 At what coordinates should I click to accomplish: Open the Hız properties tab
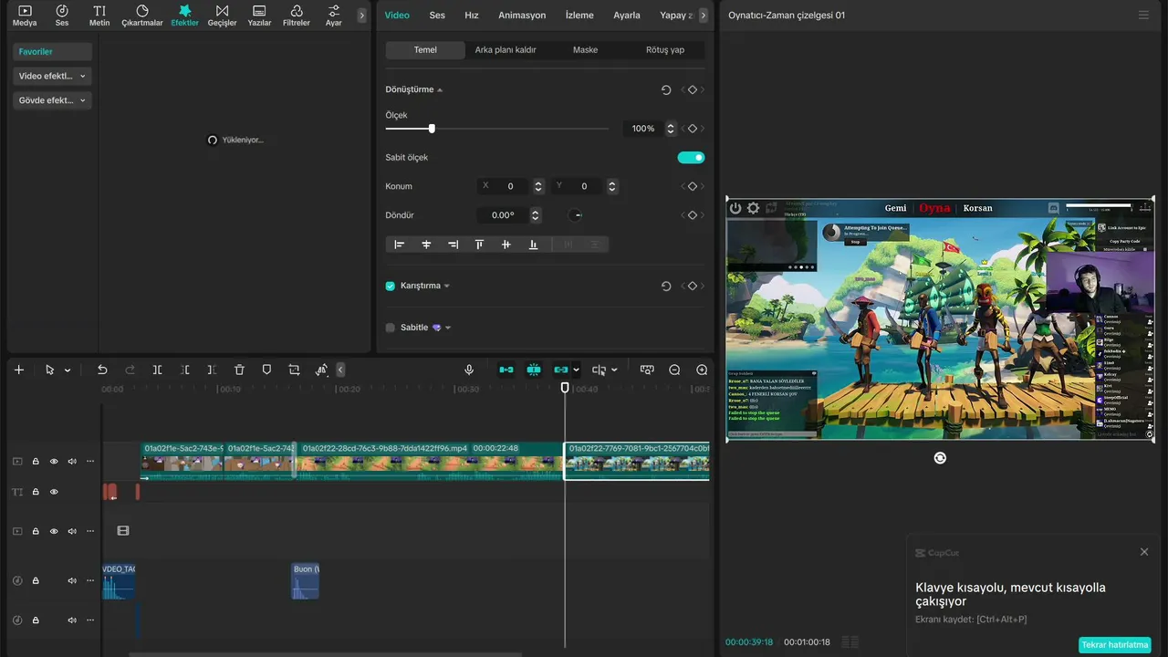(x=472, y=16)
